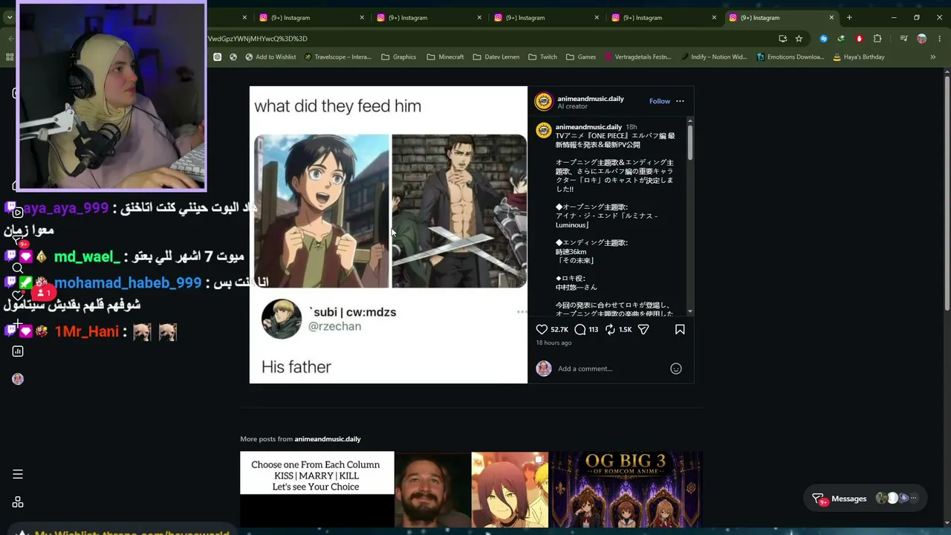Click the page vertical scrollbar

[947, 193]
